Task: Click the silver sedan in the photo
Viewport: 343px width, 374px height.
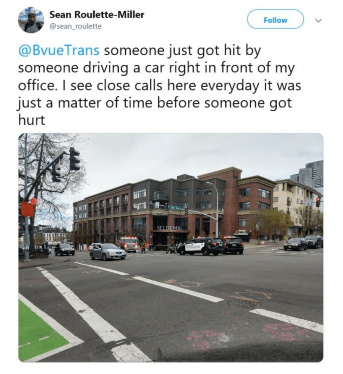Action: [108, 252]
